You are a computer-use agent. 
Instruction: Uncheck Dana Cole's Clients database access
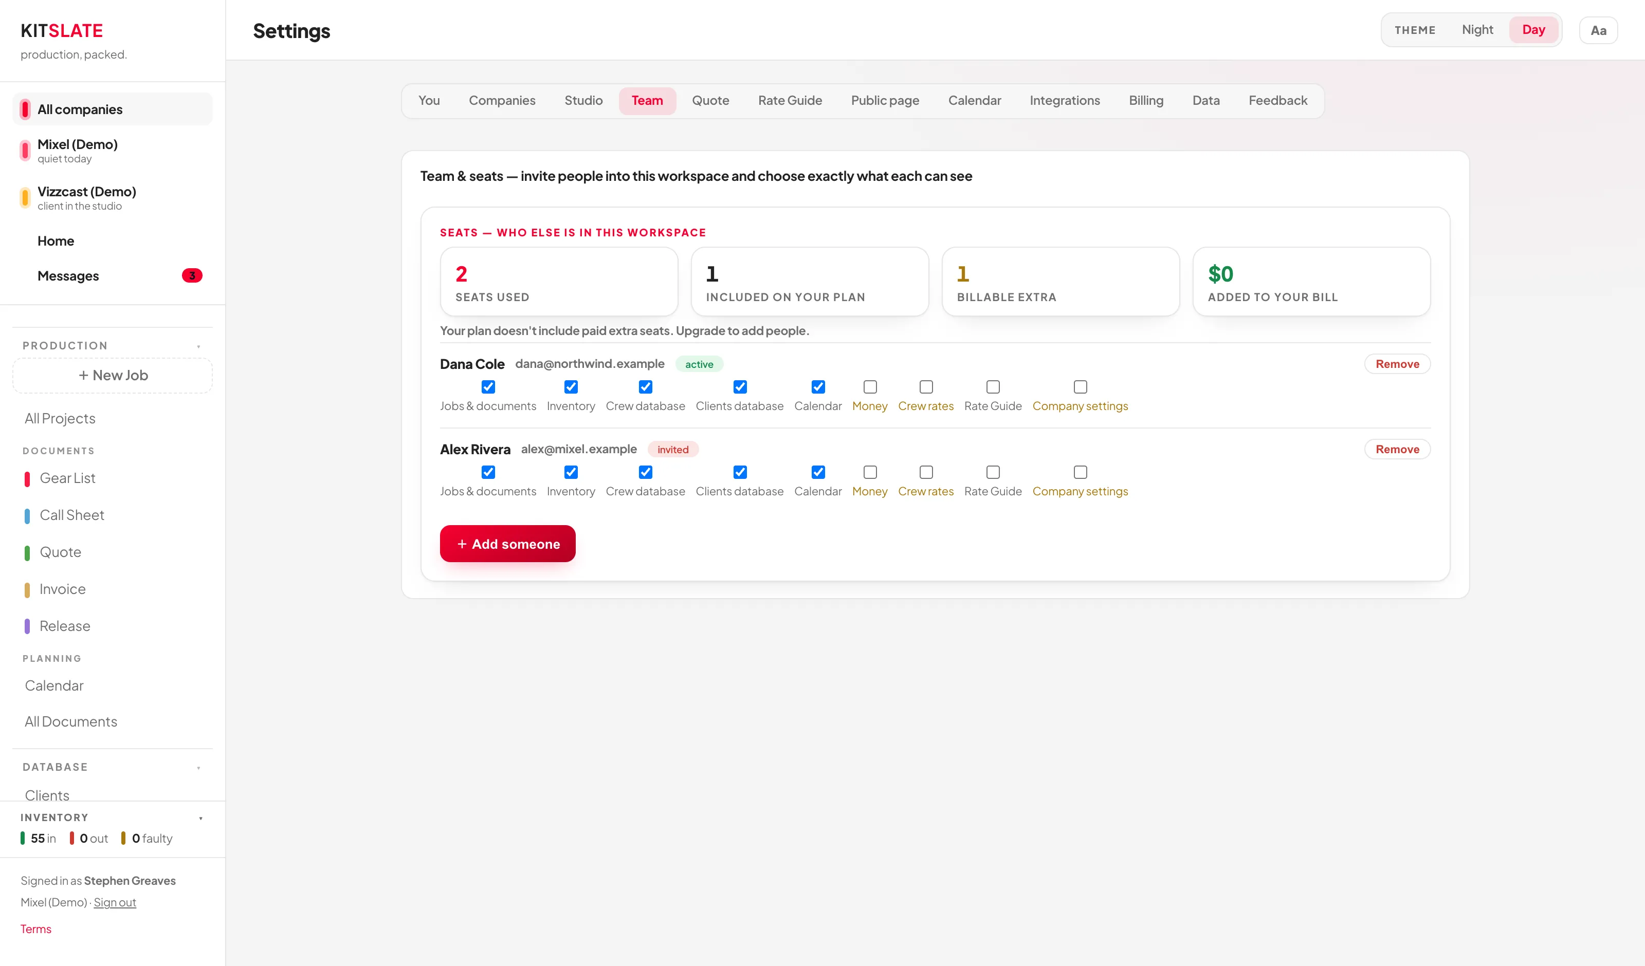click(x=740, y=387)
